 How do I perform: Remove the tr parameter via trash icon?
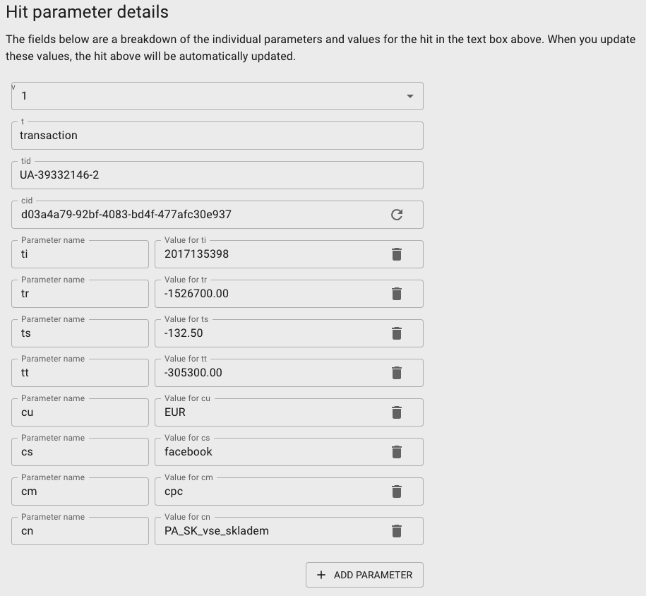396,294
